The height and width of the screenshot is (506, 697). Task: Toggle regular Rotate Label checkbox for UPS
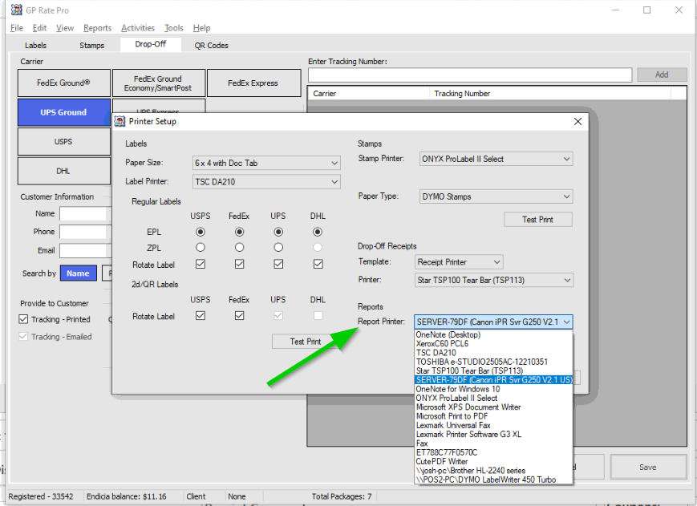tap(278, 264)
